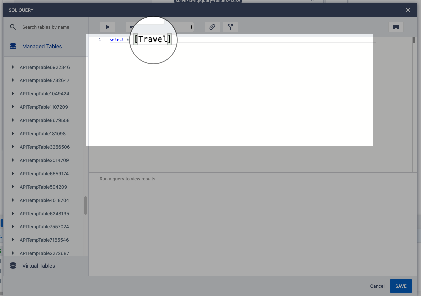Screen dimensions: 421x296
Task: Open the Virtual Tables section
Action: pos(39,266)
